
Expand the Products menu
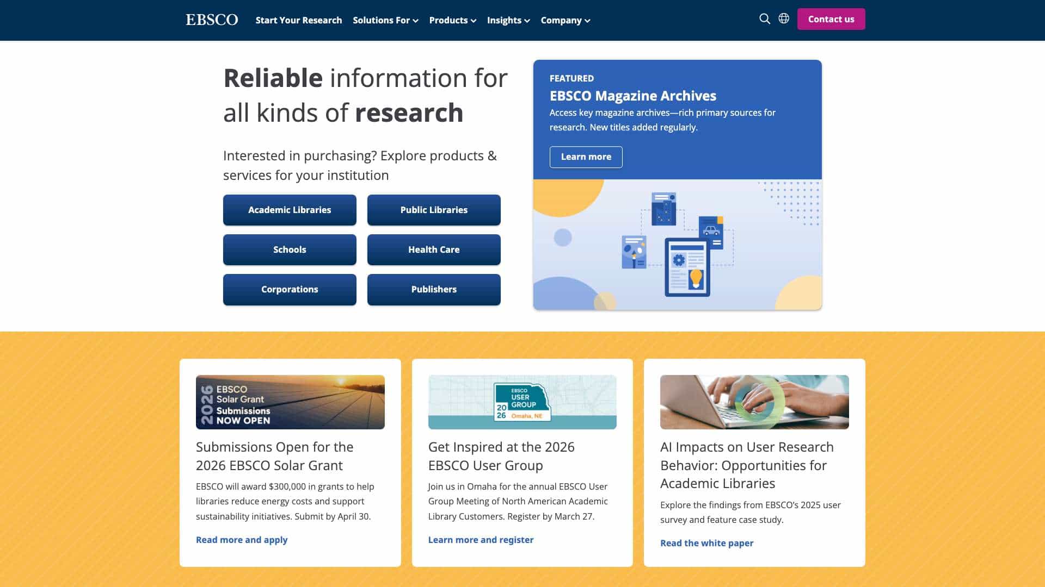(452, 20)
